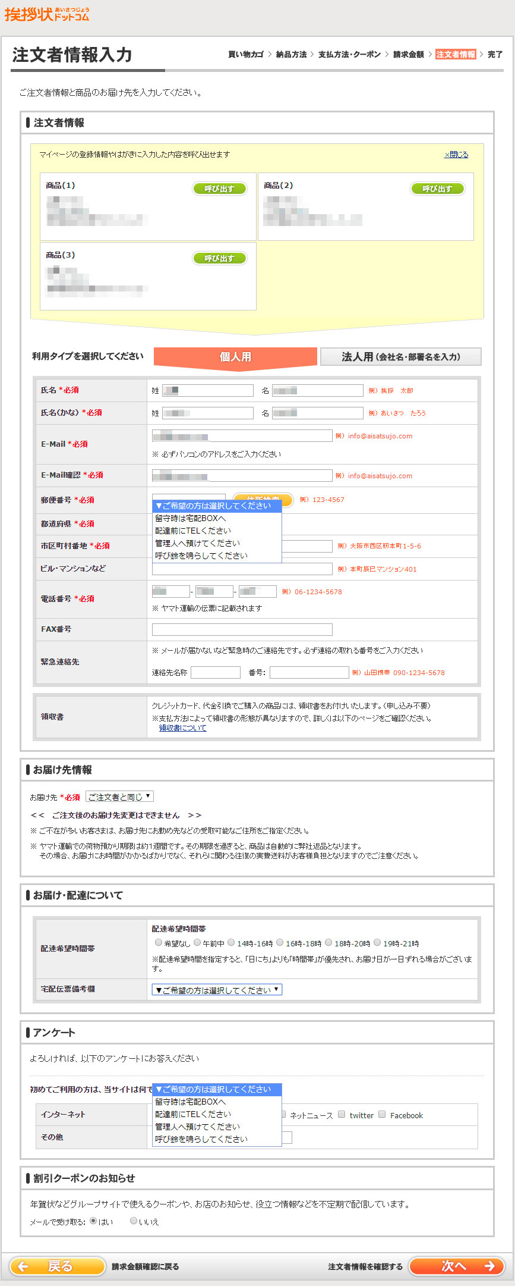Focus the E-Mail input field
This screenshot has height=1286, width=515.
click(242, 436)
